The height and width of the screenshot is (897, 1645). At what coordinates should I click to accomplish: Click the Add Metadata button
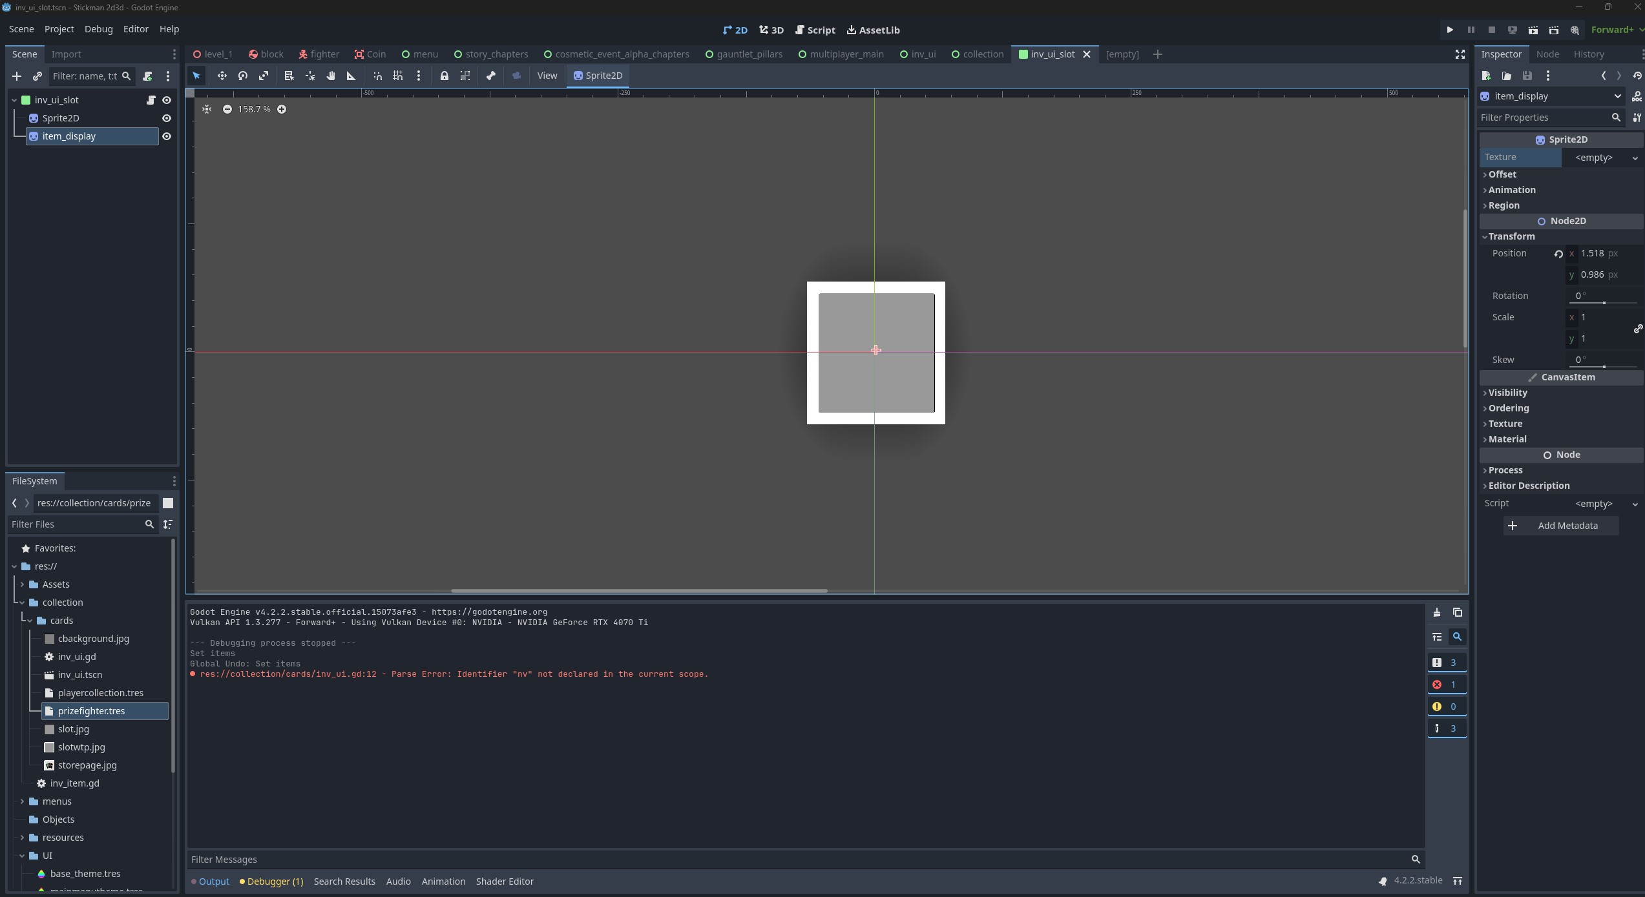(x=1560, y=526)
